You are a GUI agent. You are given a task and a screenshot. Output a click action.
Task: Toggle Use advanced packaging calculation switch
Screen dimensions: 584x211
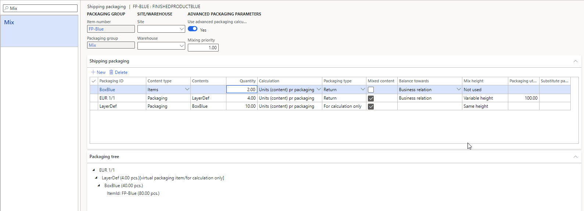193,29
